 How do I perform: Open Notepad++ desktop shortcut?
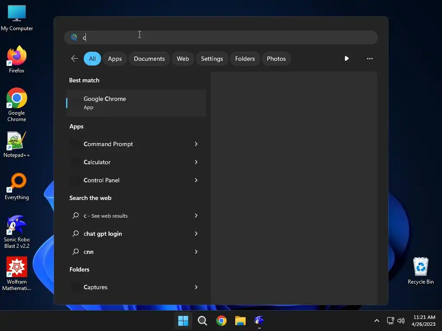[x=17, y=144]
